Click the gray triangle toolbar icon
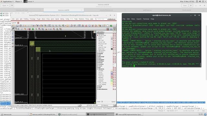 tap(83, 26)
